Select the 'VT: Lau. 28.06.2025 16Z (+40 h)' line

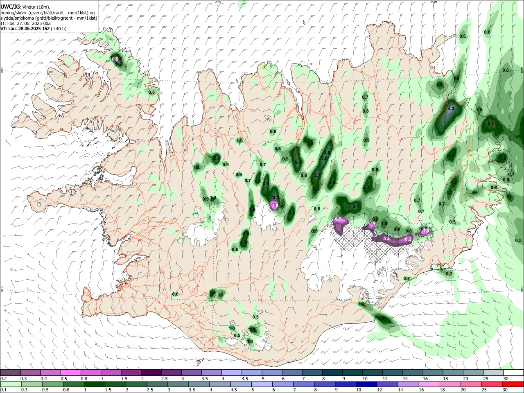33,29
